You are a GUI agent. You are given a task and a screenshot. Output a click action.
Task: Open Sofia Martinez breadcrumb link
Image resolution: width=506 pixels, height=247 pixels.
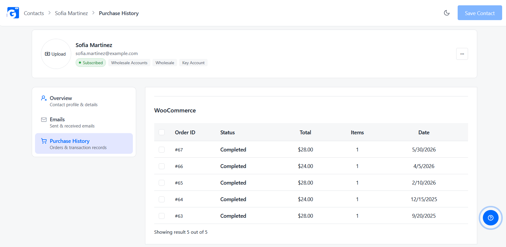(71, 13)
